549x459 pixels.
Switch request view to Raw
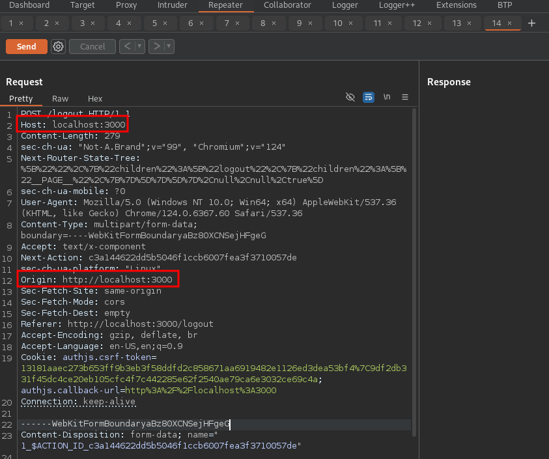tap(60, 99)
